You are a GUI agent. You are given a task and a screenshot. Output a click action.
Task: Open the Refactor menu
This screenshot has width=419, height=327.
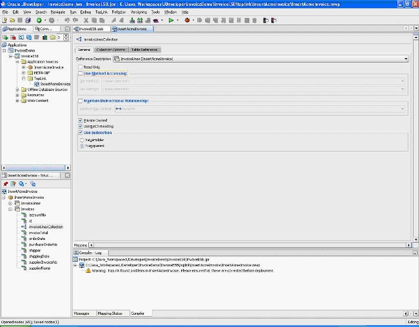119,12
